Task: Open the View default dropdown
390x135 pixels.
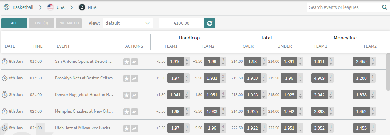Action: click(x=128, y=23)
